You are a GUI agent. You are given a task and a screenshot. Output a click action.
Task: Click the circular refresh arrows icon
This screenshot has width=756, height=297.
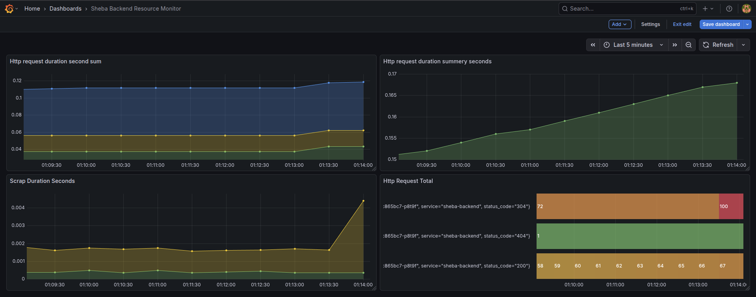point(706,45)
